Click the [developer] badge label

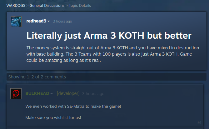pos(68,93)
